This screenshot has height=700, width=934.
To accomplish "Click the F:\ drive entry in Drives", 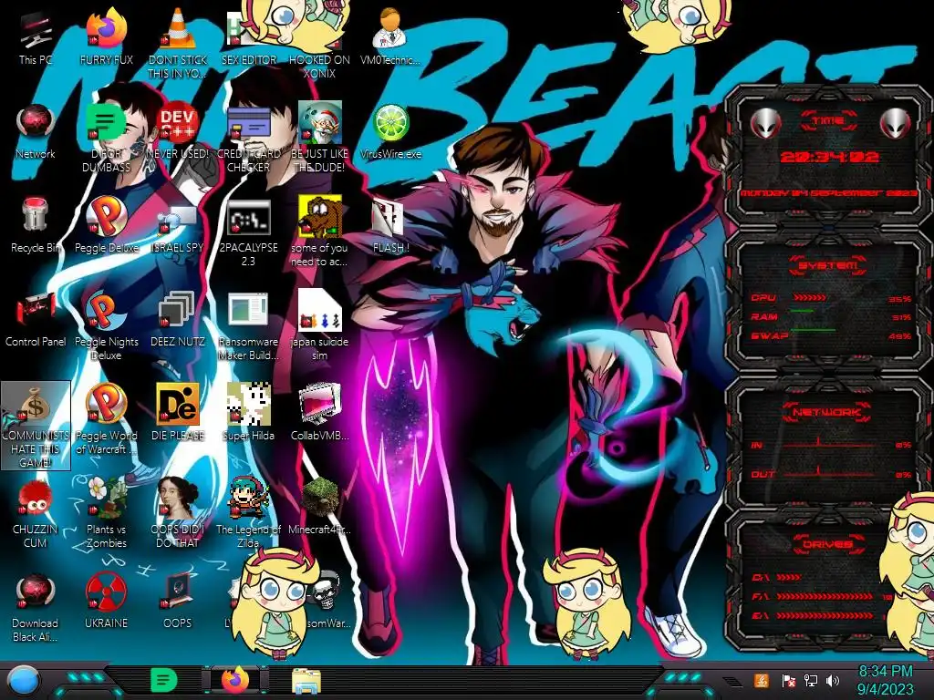I will click(x=822, y=596).
